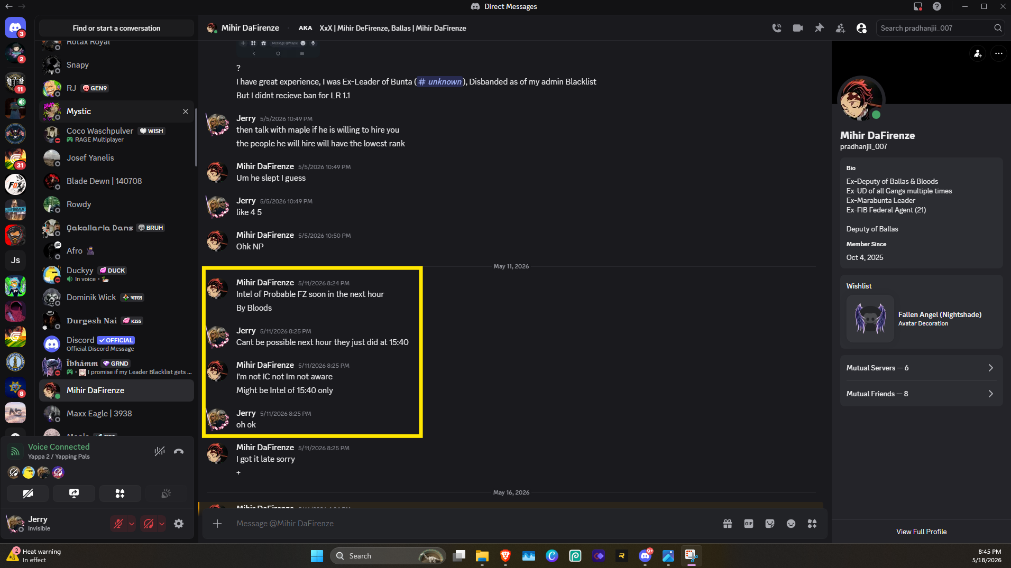Open Maxx Eagle | 3938 conversation
This screenshot has width=1011, height=568.
[116, 414]
